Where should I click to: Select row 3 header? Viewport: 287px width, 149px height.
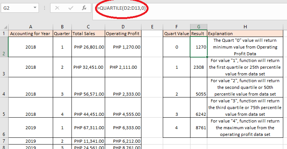[x=4, y=67]
